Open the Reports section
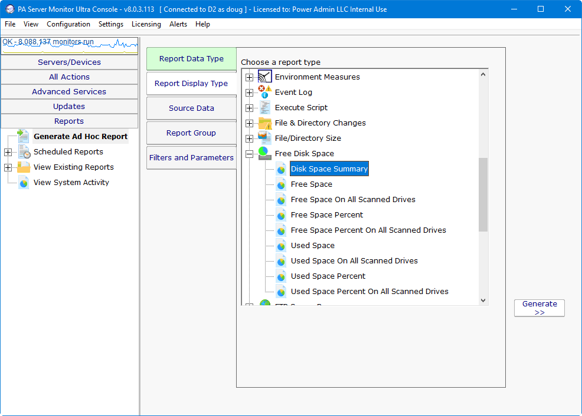The width and height of the screenshot is (582, 416). 70,121
